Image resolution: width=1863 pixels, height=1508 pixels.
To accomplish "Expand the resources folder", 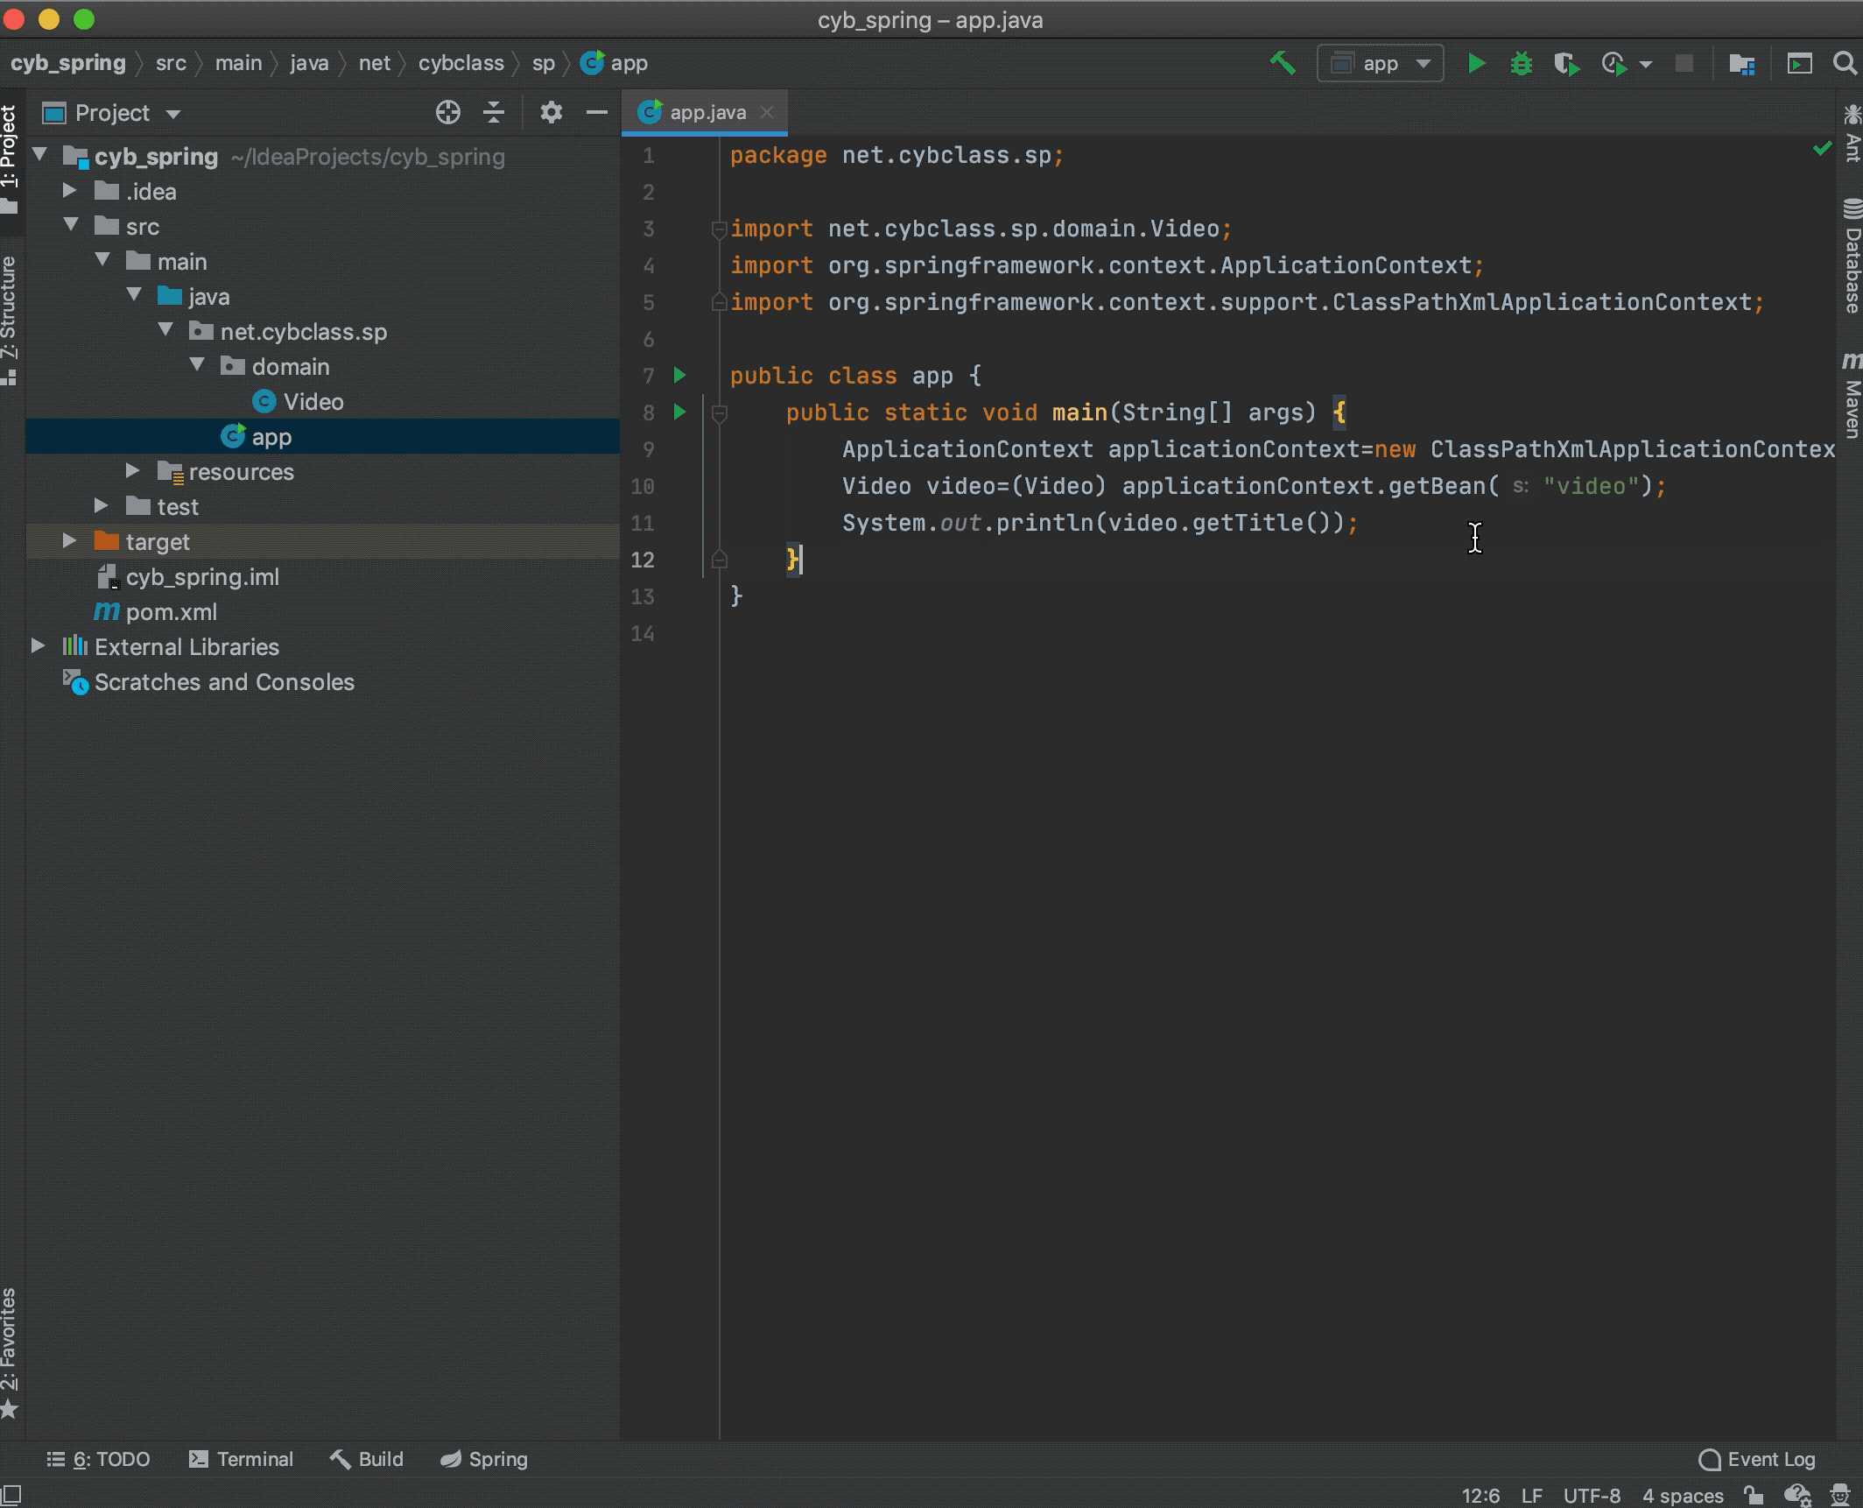I will [x=133, y=470].
